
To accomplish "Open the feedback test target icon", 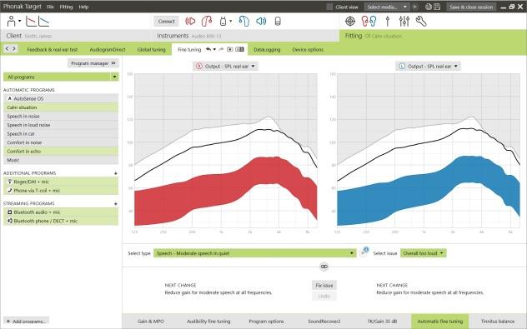I will [x=350, y=21].
